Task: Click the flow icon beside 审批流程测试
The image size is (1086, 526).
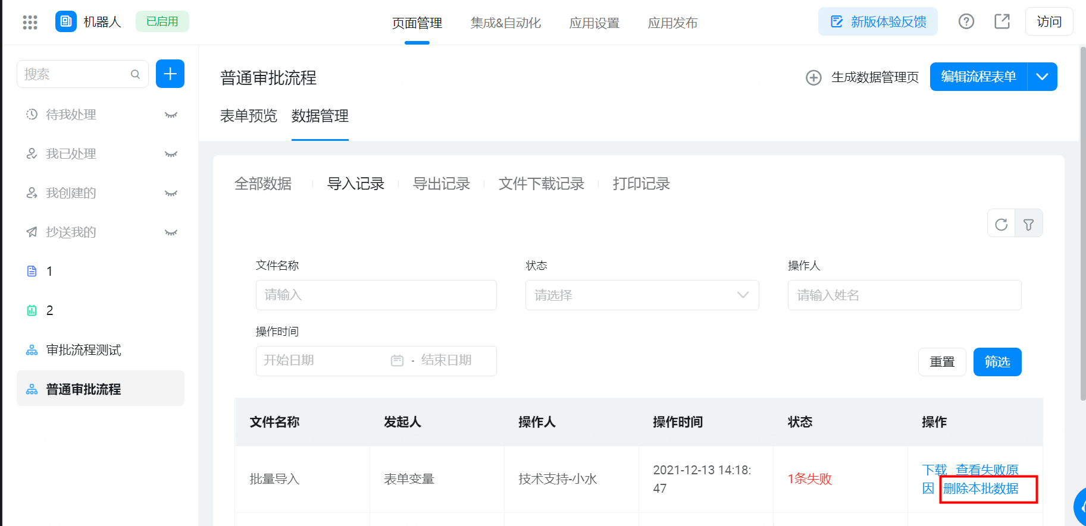Action: click(x=32, y=350)
